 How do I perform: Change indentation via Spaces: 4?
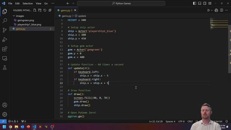[170, 121]
